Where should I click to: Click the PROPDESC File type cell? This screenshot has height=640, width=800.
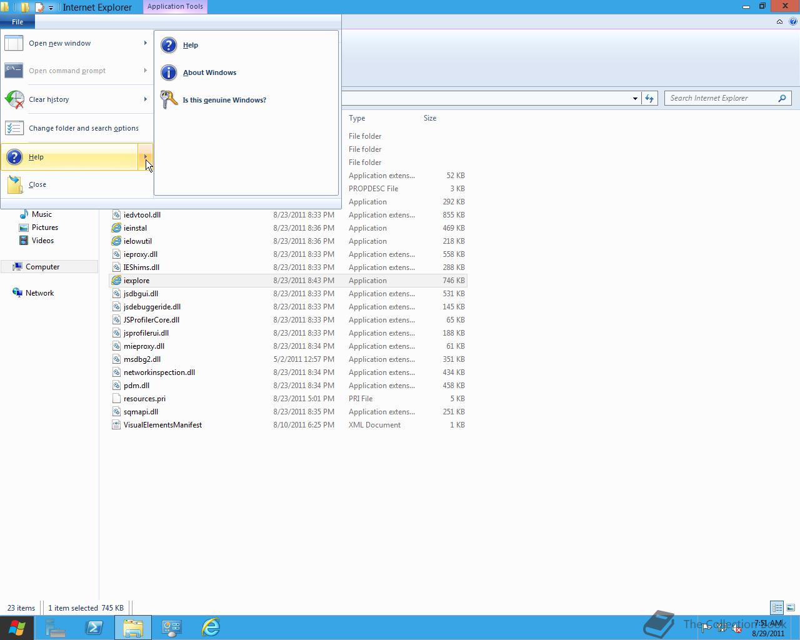[374, 189]
